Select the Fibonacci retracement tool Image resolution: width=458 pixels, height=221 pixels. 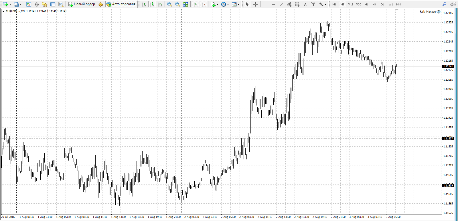pos(297,4)
